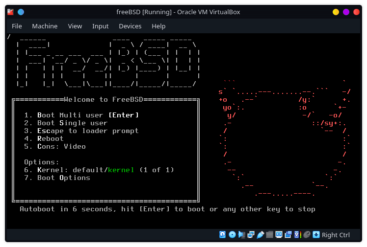
Task: Click the display monitor status icon
Action: [x=279, y=235]
